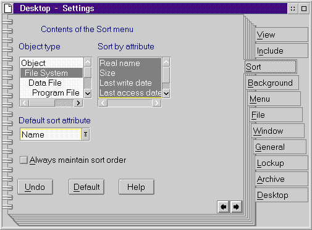Screen dimensions: 312x230
Task: Click the hide window title-bar button
Action: click(x=293, y=9)
